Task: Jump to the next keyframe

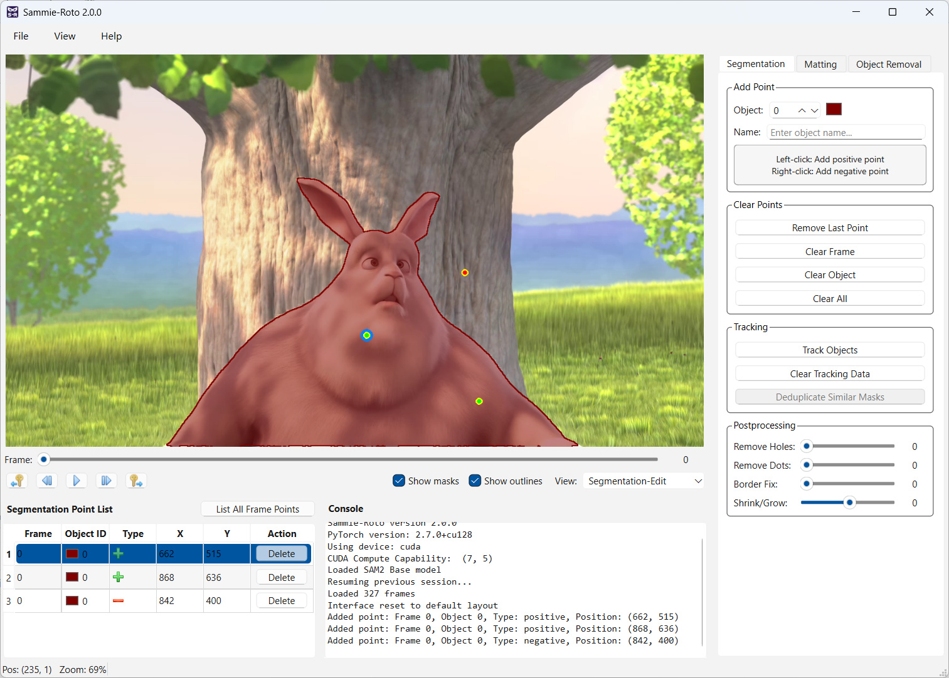Action: click(x=135, y=481)
